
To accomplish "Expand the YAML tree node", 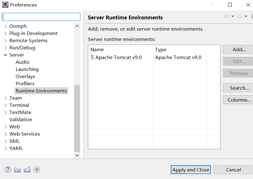I will [6, 148].
